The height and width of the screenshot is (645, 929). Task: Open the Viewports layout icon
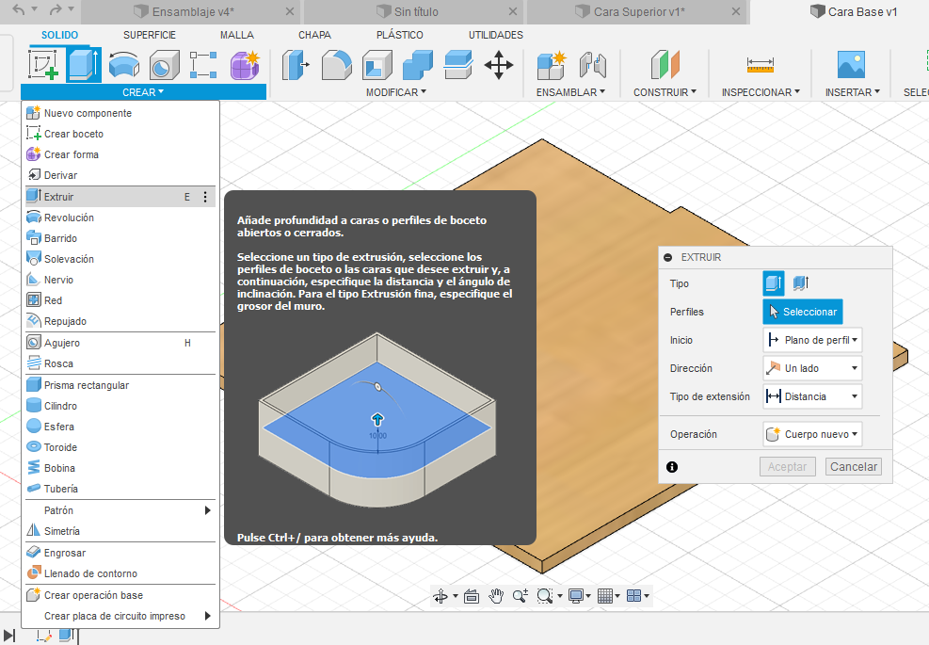tap(634, 596)
